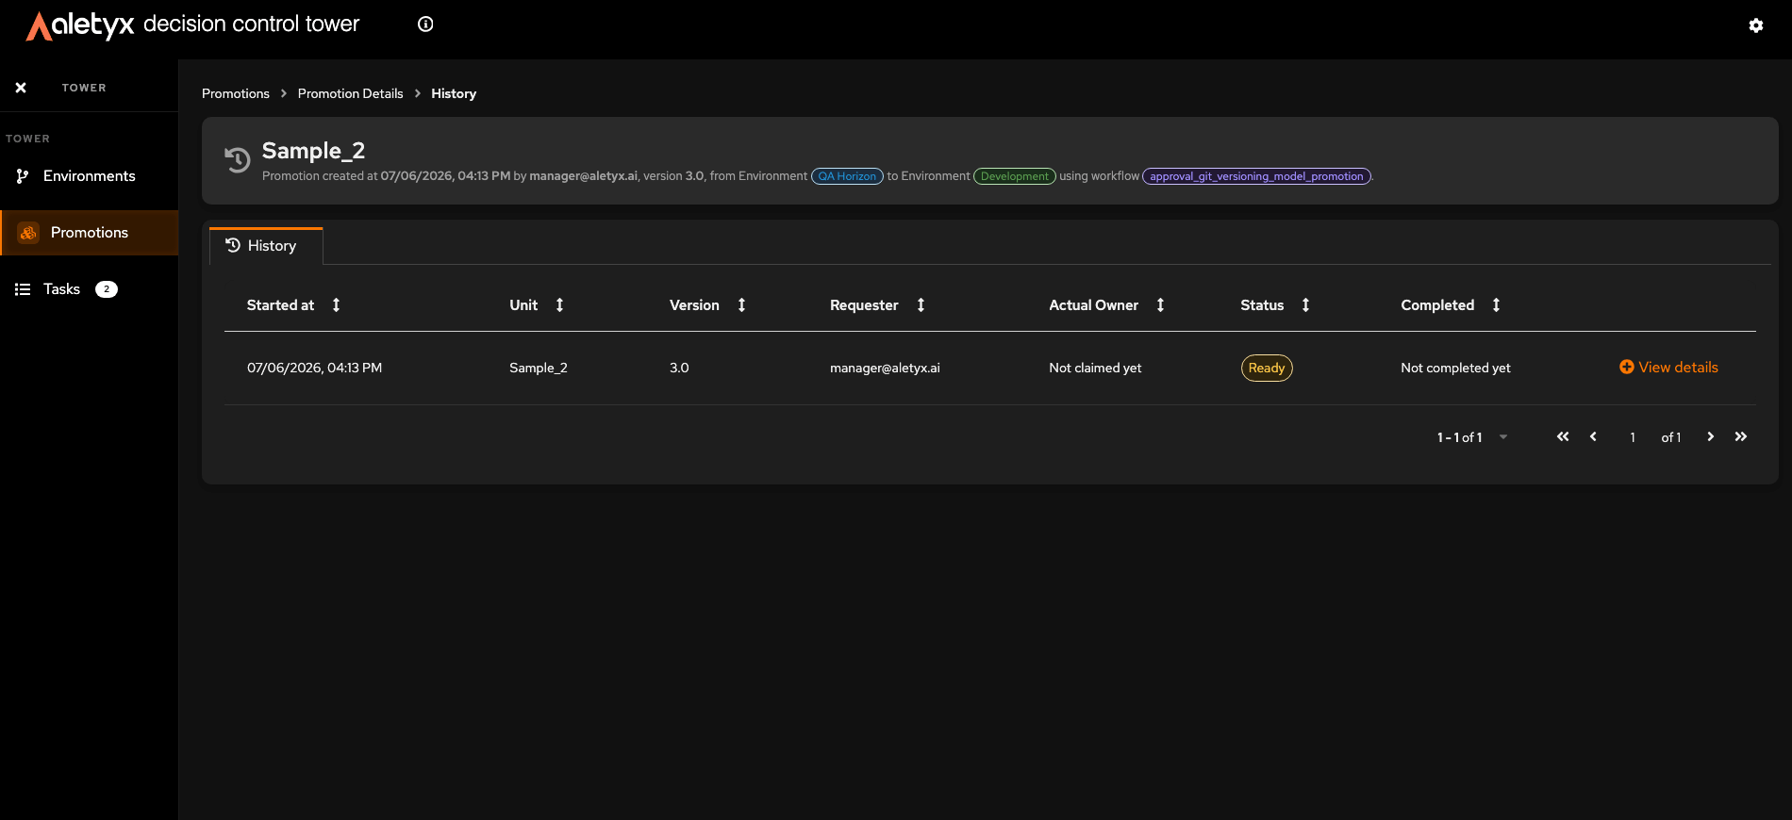Image resolution: width=1792 pixels, height=820 pixels.
Task: Go to the Promotion Details breadcrumb
Action: click(350, 93)
